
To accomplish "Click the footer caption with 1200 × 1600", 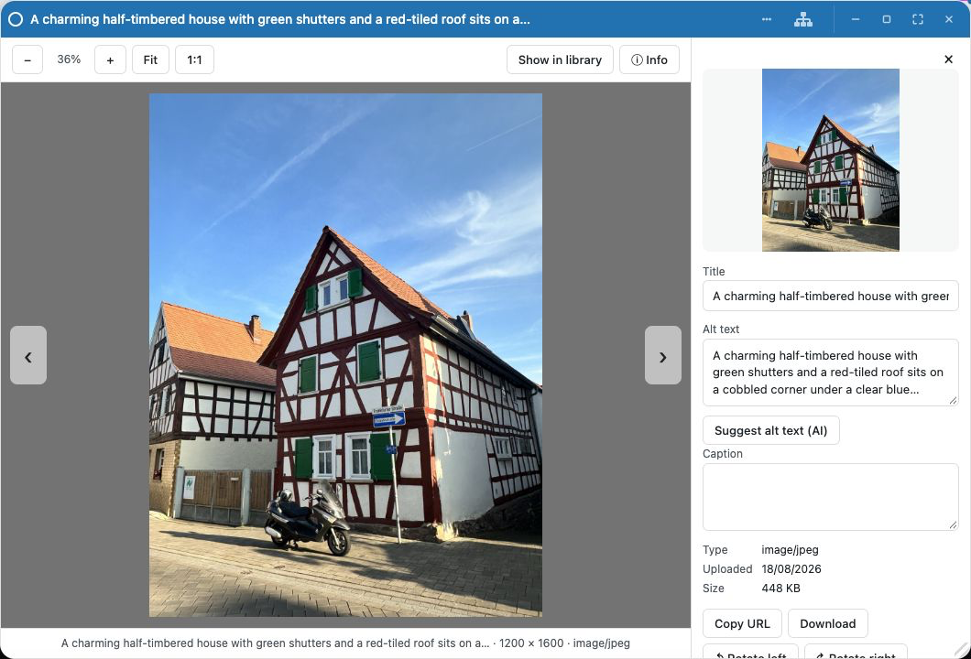I will 345,643.
